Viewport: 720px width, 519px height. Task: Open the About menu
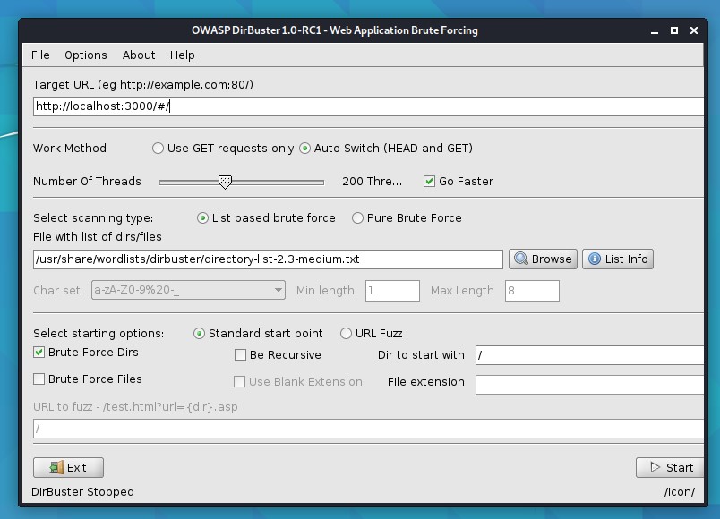[x=139, y=55]
